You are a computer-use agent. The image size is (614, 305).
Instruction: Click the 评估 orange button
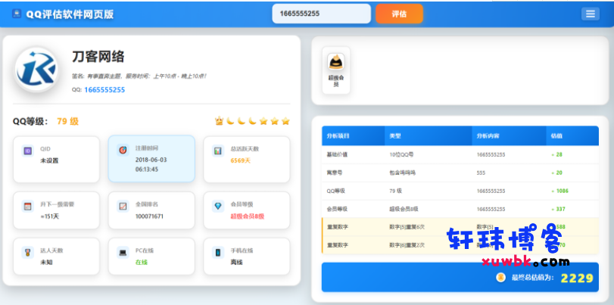pos(399,14)
